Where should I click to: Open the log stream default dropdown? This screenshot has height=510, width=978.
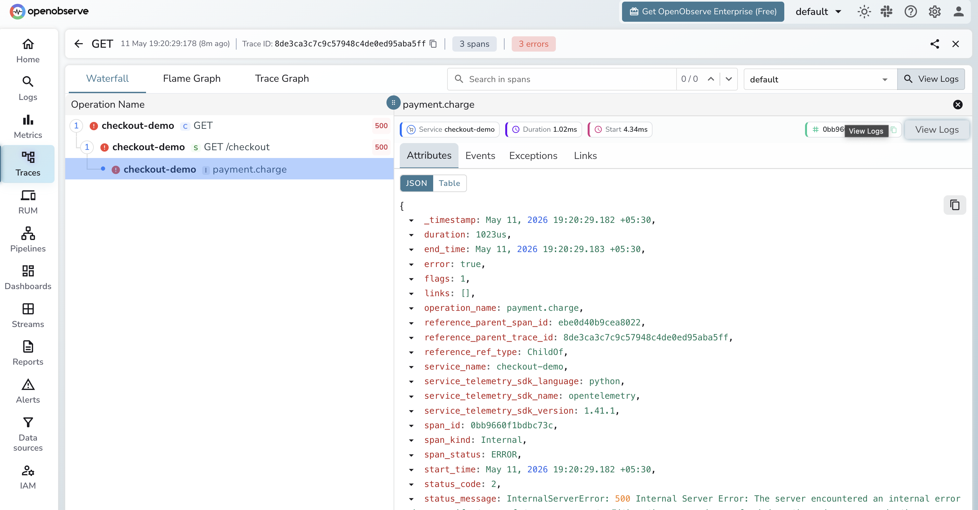point(820,79)
